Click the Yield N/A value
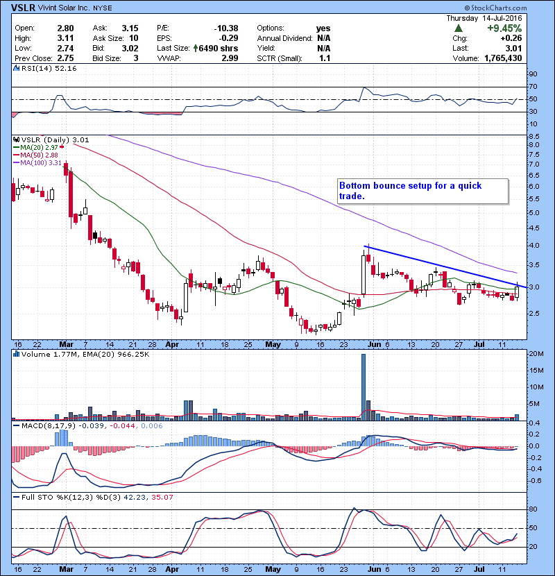The image size is (555, 576). coord(323,48)
